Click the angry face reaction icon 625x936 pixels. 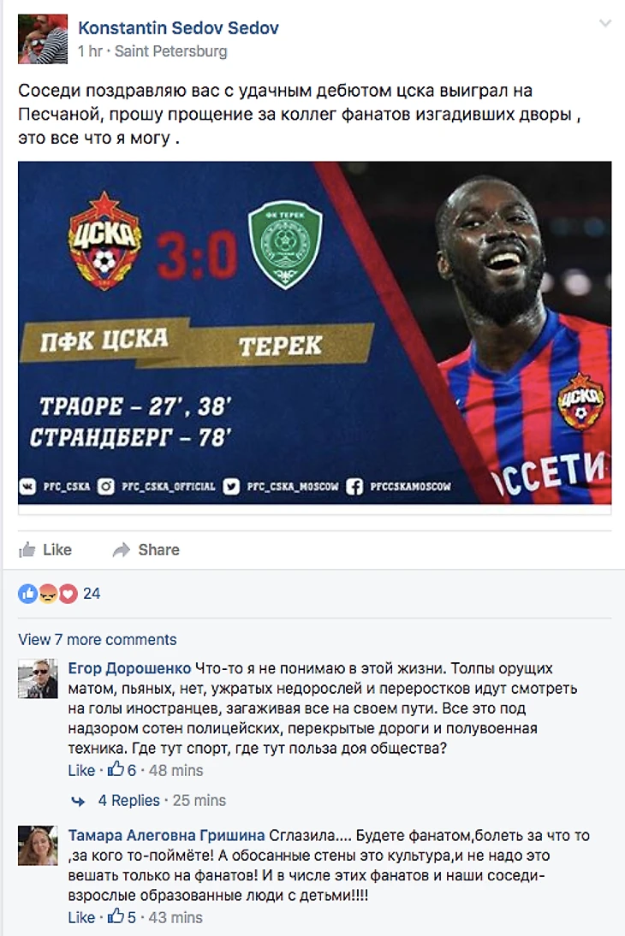point(48,594)
